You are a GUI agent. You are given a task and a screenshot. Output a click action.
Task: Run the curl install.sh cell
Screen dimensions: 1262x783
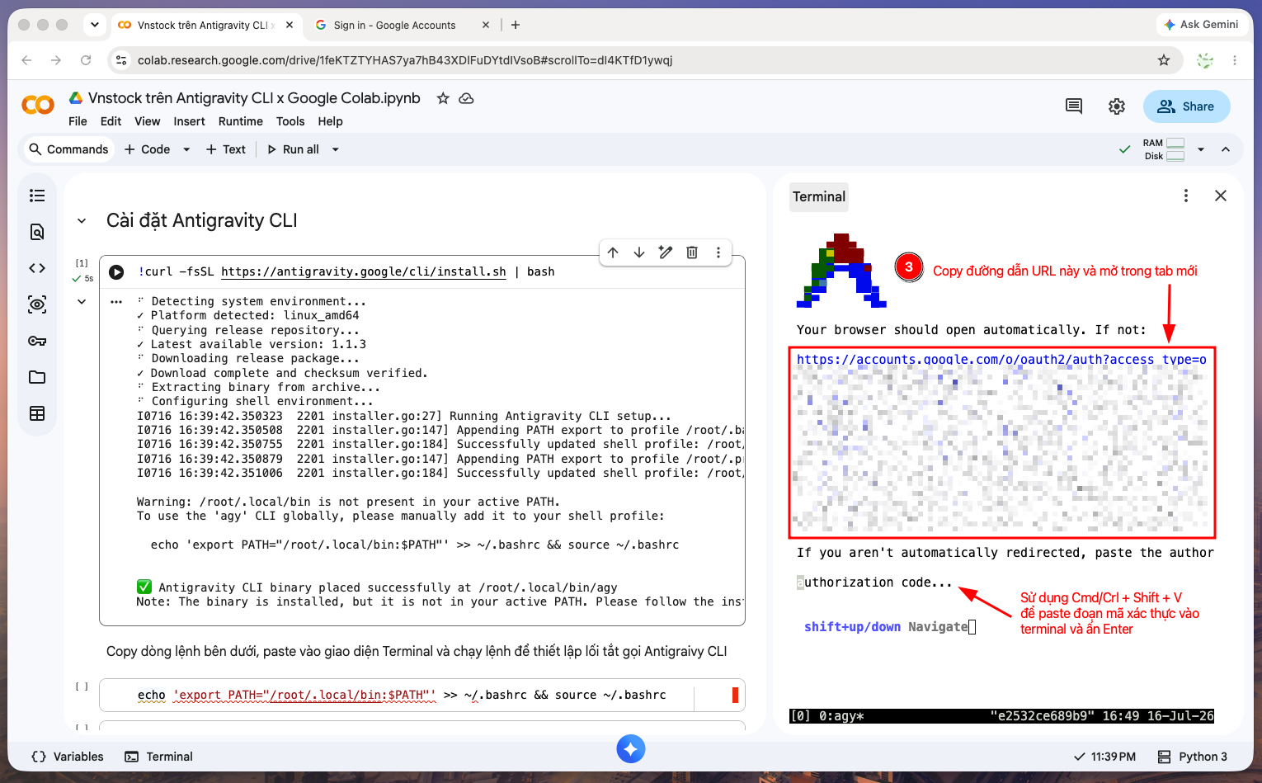pos(116,272)
